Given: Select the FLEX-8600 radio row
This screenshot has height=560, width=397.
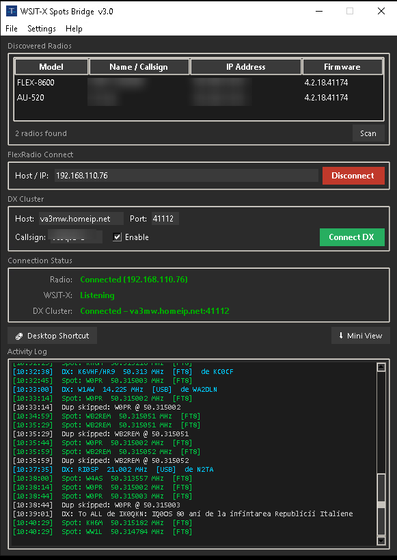Looking at the screenshot, I should [198, 83].
